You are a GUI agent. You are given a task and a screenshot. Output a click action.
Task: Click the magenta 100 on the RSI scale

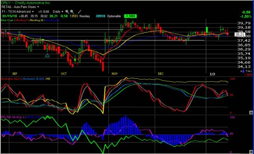[232, 117]
